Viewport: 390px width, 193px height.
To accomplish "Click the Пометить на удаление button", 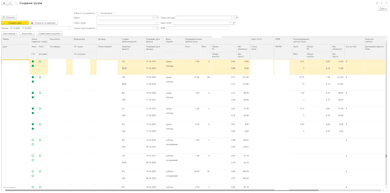I will coord(44,23).
